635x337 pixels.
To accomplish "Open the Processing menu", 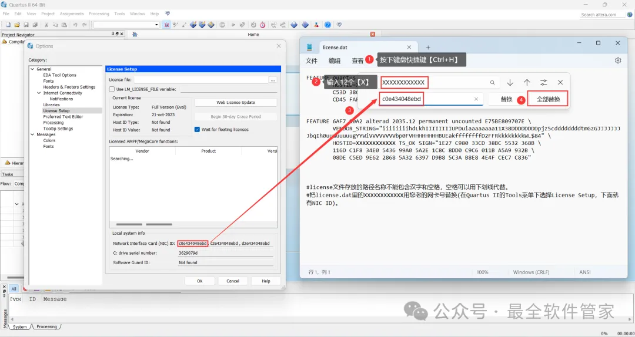I will click(x=99, y=14).
